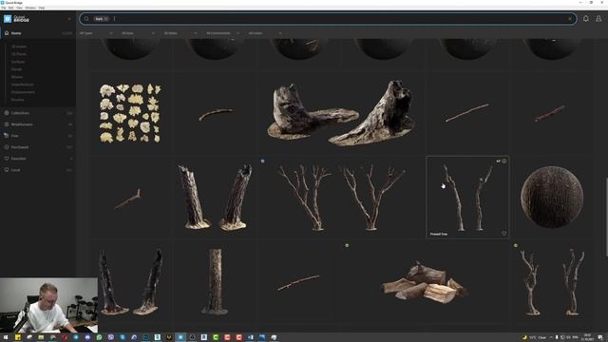Click the taskbar clock
608x342 pixels.
pyautogui.click(x=587, y=337)
